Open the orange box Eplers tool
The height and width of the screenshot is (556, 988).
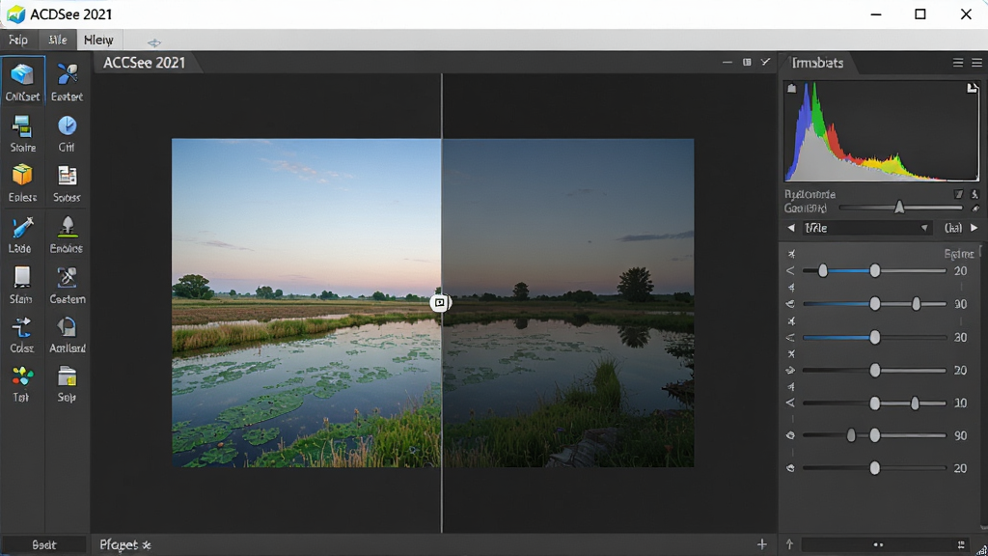tap(22, 176)
